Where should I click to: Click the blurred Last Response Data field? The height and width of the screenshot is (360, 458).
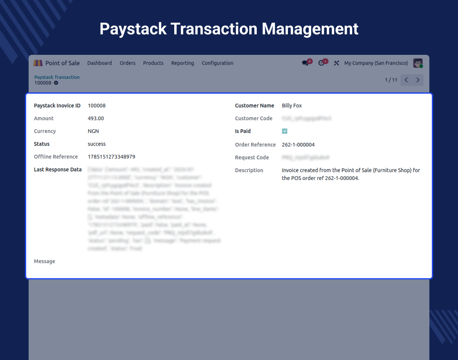coord(154,209)
